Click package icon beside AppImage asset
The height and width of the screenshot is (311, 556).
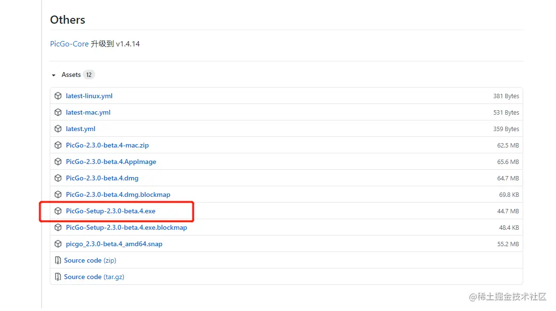pyautogui.click(x=58, y=162)
